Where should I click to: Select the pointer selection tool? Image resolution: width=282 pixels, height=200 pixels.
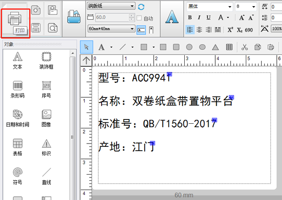coord(86,47)
